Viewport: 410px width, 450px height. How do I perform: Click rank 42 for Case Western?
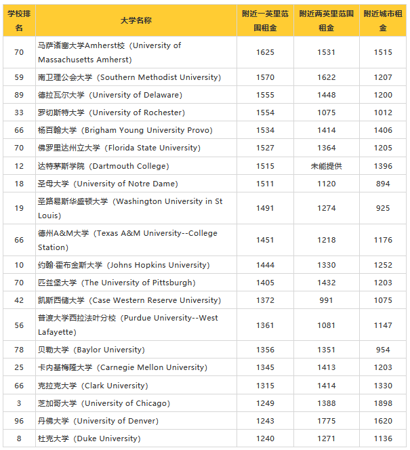click(19, 300)
